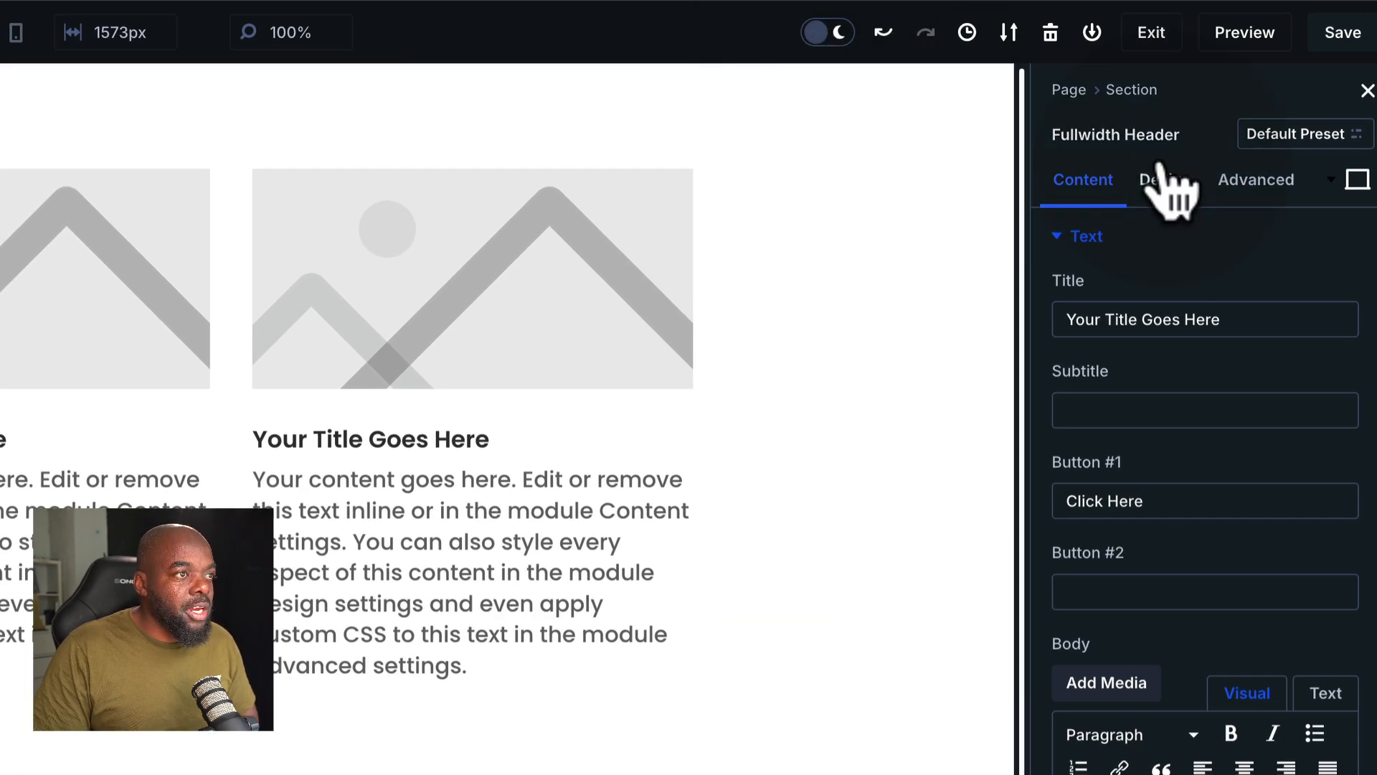Open portability import/export arrows icon
This screenshot has width=1377, height=775.
(x=1008, y=32)
